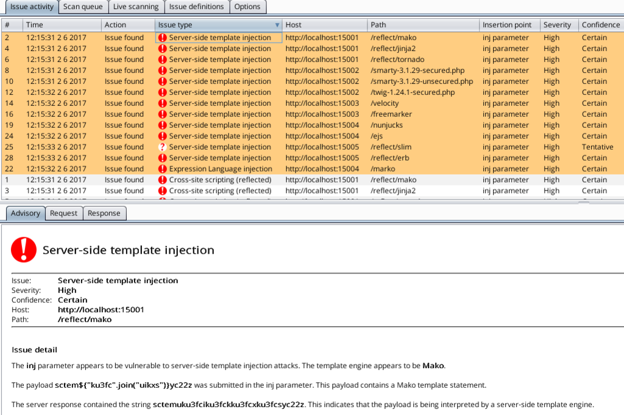Viewport: 624px width, 415px height.
Task: Click the alert icon on the /freemarker row
Action: click(162, 114)
